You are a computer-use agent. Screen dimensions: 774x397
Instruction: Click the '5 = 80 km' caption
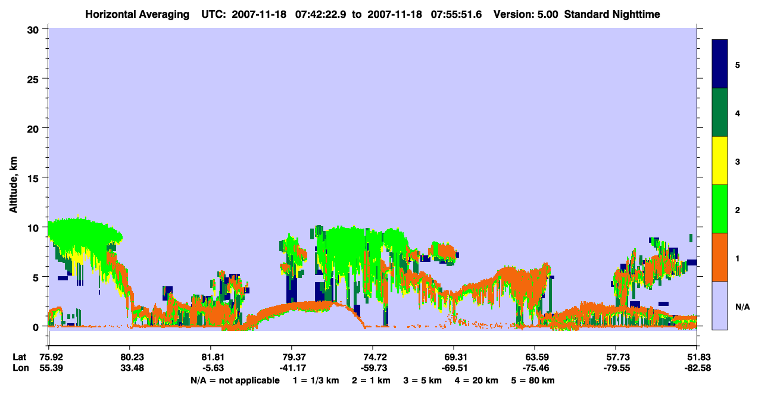tap(534, 380)
